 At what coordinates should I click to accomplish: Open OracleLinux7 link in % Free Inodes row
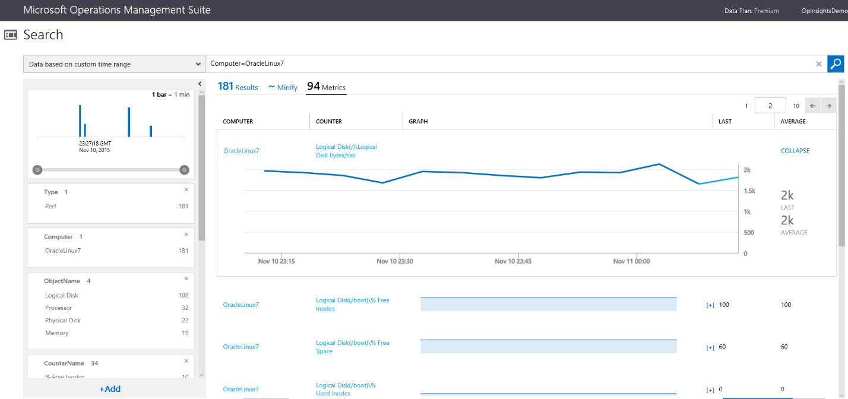[x=241, y=305]
